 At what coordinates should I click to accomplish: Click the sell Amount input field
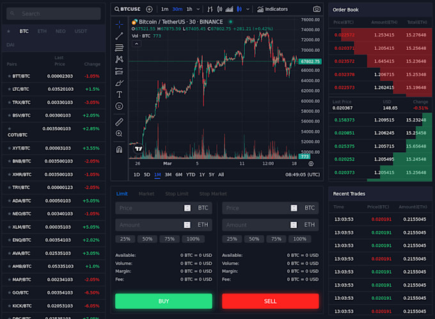pyautogui.click(x=270, y=225)
